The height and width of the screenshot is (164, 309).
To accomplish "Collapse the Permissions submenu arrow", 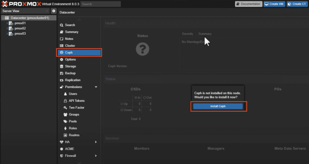I will (96, 87).
